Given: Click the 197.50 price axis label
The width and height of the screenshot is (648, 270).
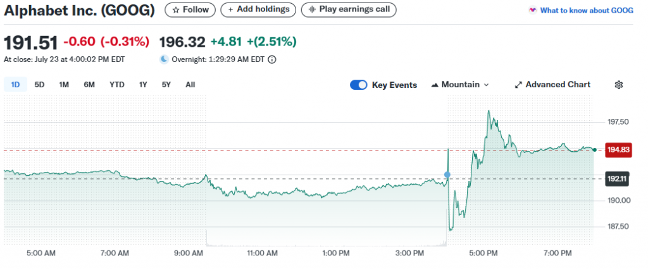Looking at the screenshot, I should click(x=618, y=122).
